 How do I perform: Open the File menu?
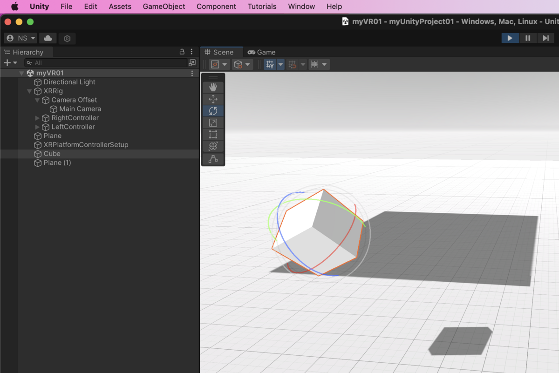[x=67, y=7]
